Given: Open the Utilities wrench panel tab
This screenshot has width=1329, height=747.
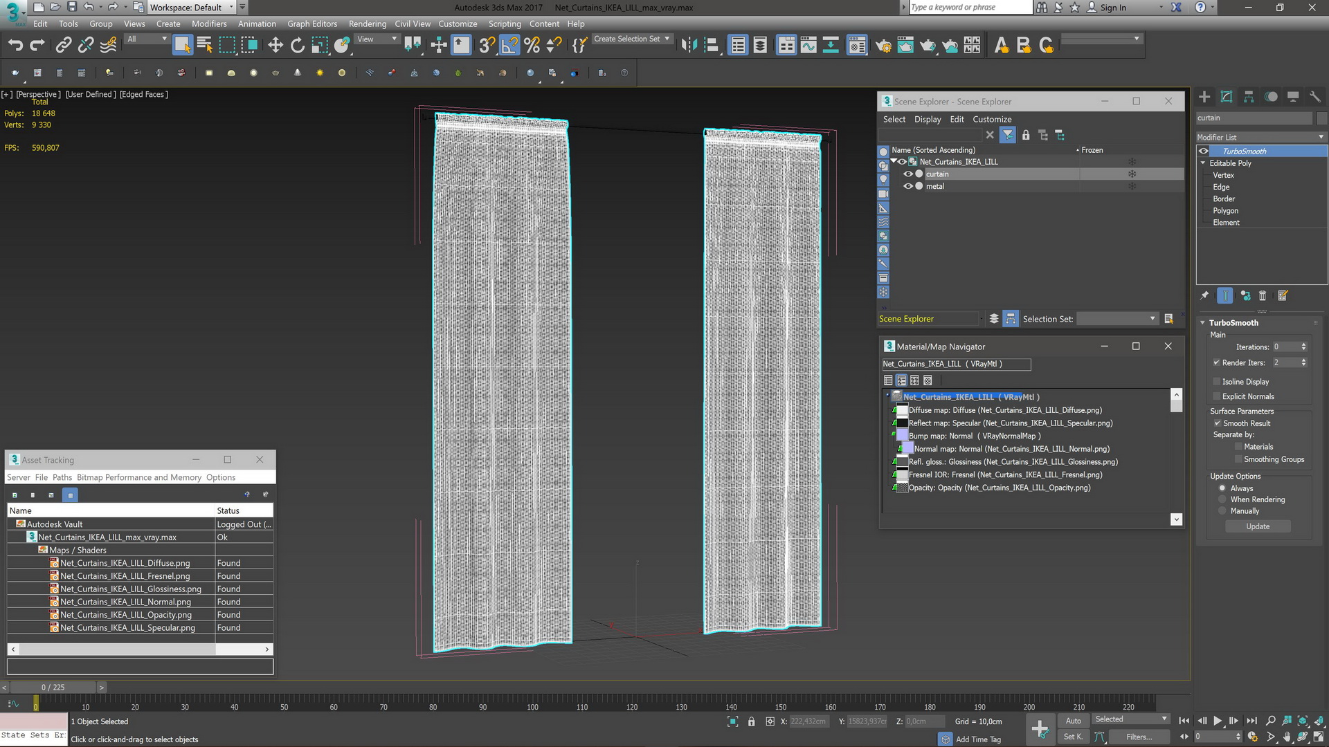Looking at the screenshot, I should (1315, 97).
